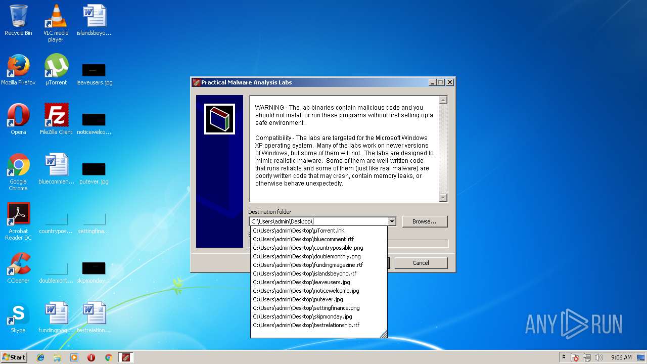Click Opera icon in taskbar
The image size is (647, 364).
(91, 357)
